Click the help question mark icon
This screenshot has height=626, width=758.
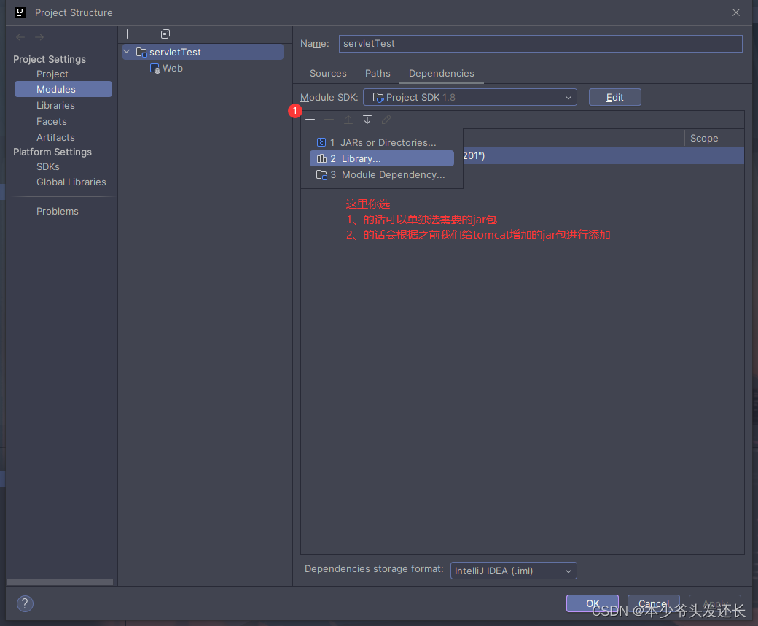tap(25, 603)
